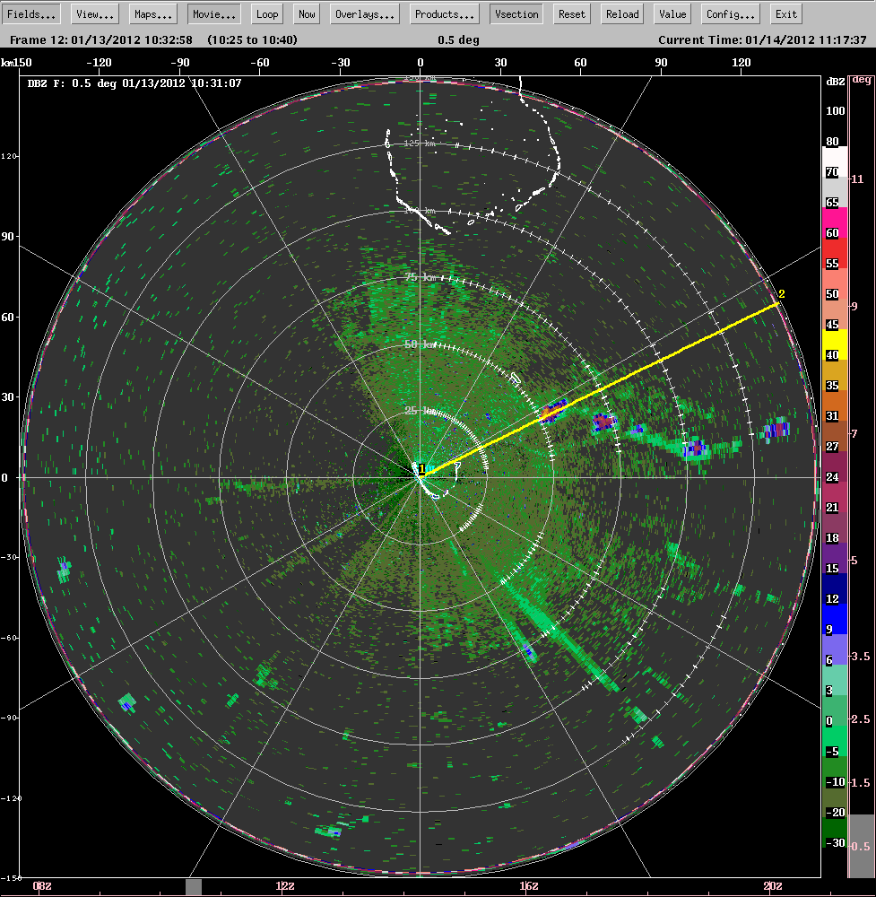876x897 pixels.
Task: Exit the radar display application
Action: tap(786, 14)
